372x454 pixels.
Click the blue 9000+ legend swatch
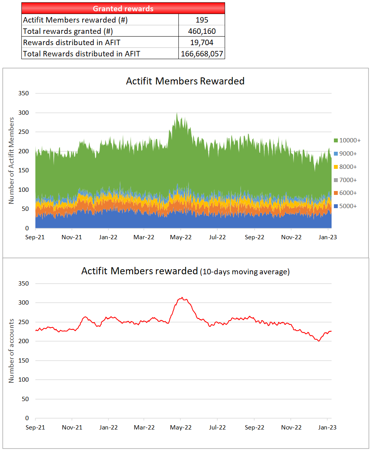tap(336, 153)
